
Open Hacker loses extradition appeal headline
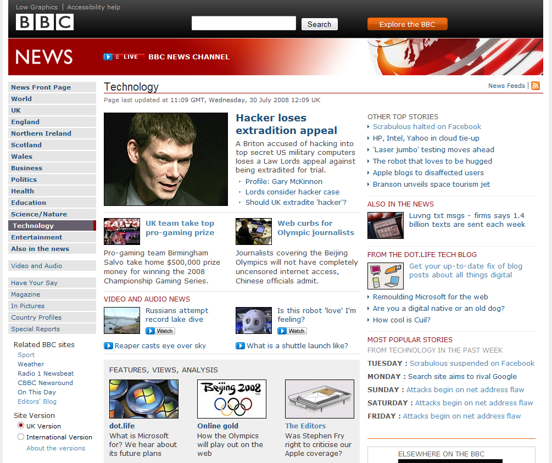click(x=286, y=124)
